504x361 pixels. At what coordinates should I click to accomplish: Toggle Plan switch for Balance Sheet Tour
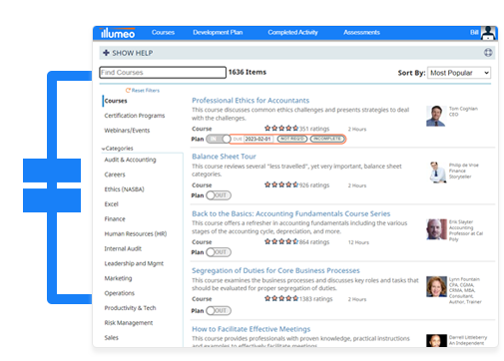click(x=219, y=195)
